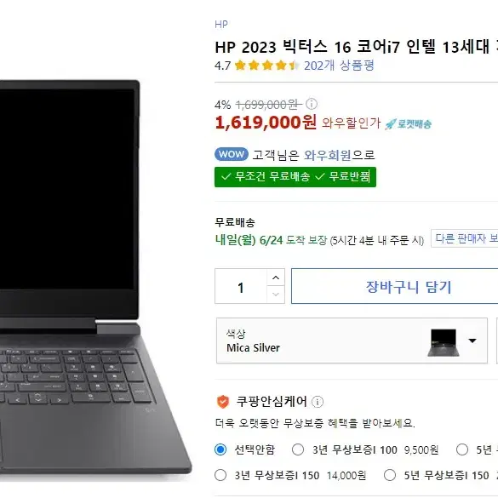The width and height of the screenshot is (498, 498).
Task: Click the 다른 판매자 보기 button
Action: (x=464, y=238)
